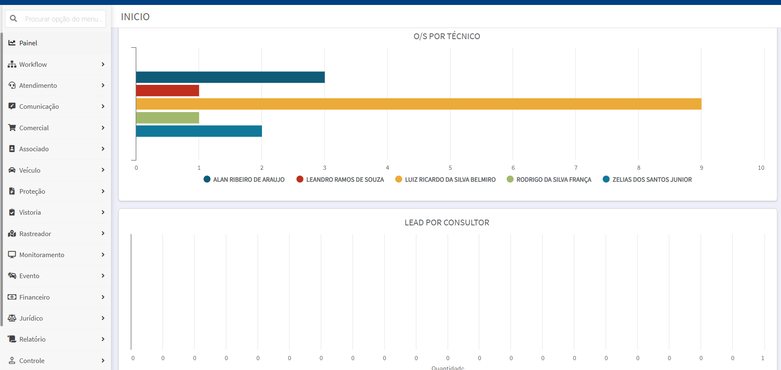The image size is (781, 370).
Task: Click the search magnifier icon
Action: (x=13, y=19)
